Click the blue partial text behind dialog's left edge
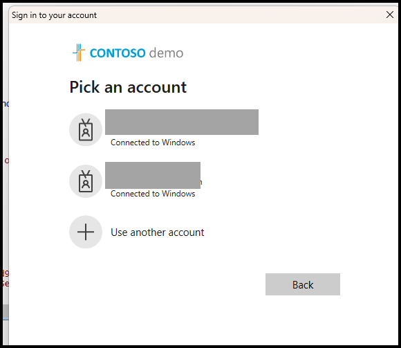Viewport: 401px width, 348px height. (6, 103)
